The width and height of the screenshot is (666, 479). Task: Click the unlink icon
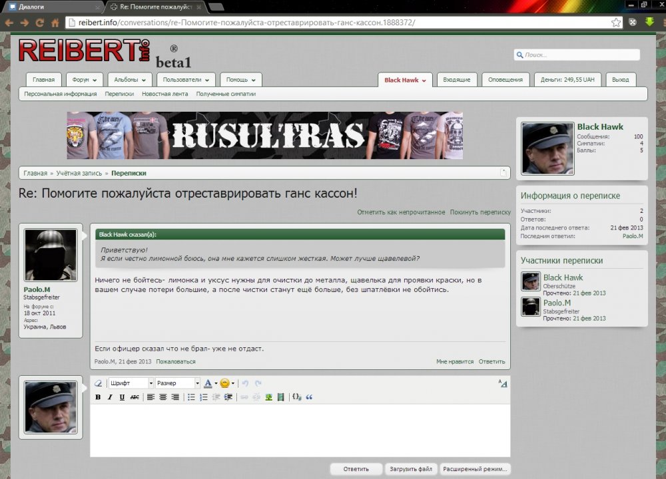pos(256,397)
